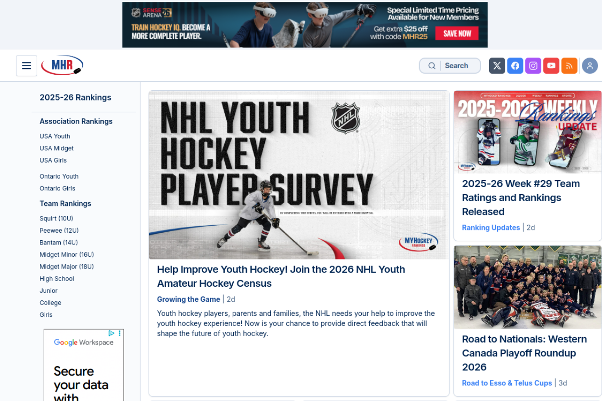Open ad options menu on Google Workspace ad
The image size is (602, 401).
coord(119,333)
